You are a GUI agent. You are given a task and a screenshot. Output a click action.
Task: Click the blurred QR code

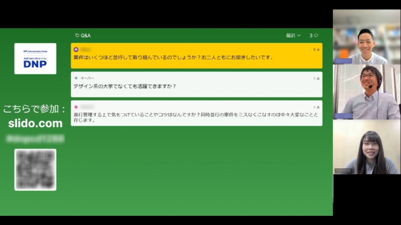(36, 169)
